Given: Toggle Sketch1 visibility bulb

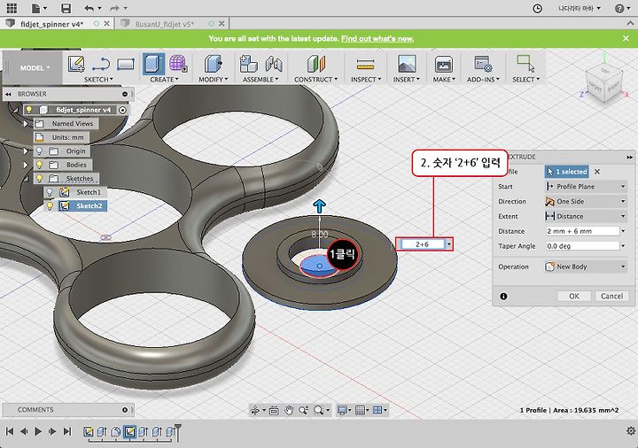Looking at the screenshot, I should (x=50, y=192).
